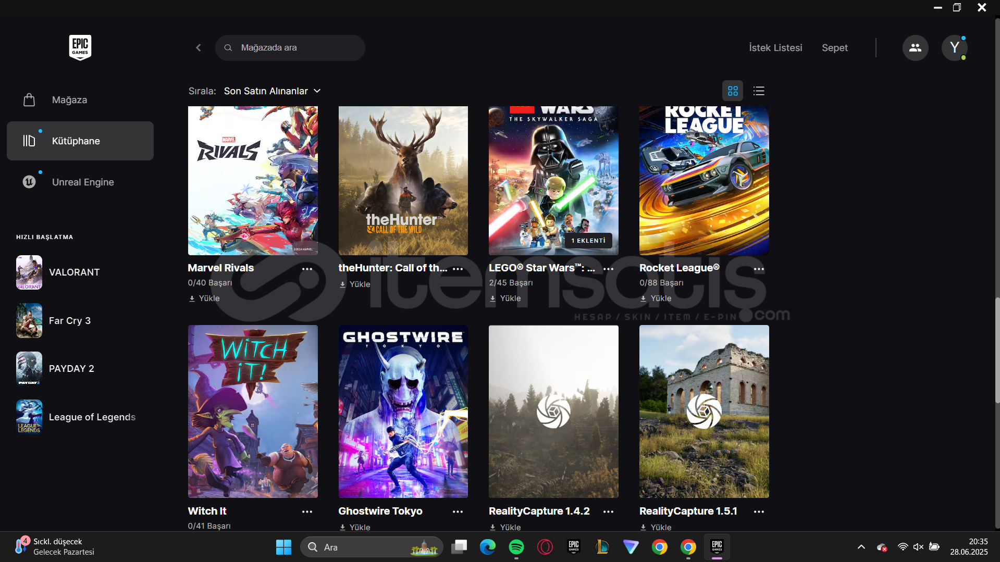Screen dimensions: 1000x562
Task: Open Mağaza in the sidebar
Action: 80,99
